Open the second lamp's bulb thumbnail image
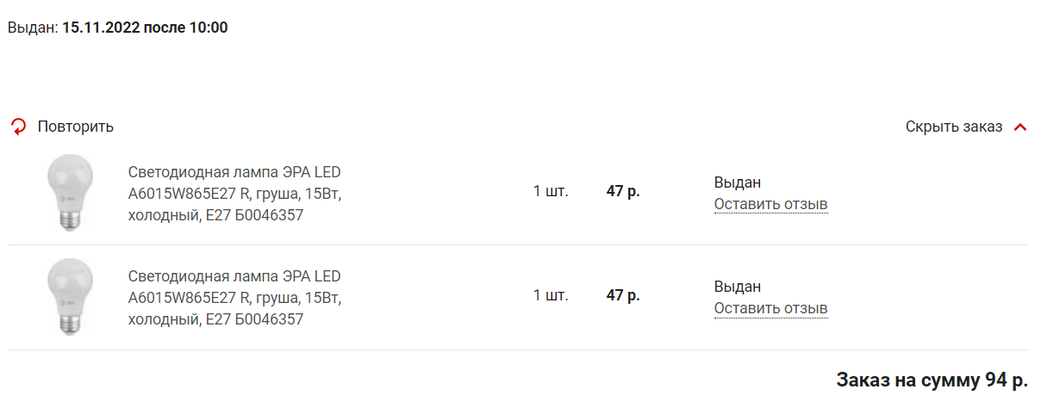 tap(69, 296)
